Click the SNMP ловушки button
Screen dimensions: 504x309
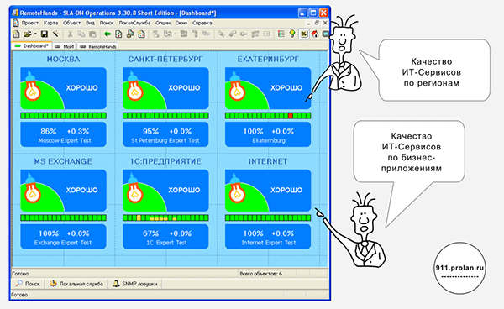point(135,284)
